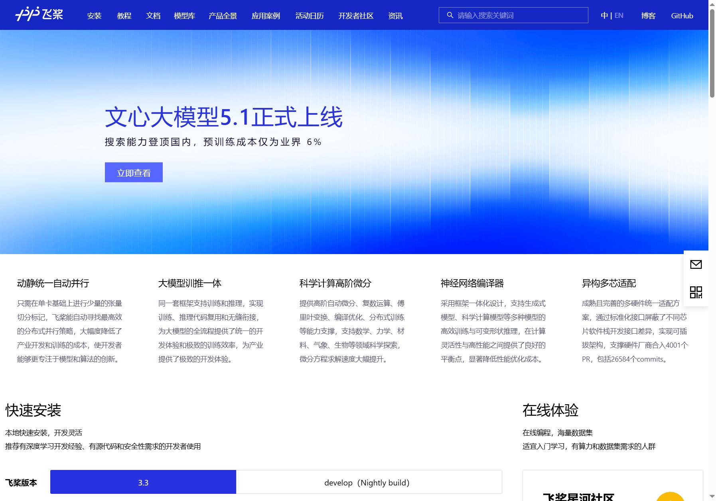Click the 本地快速安装，开发灵活 text
The height and width of the screenshot is (501, 716).
point(44,433)
